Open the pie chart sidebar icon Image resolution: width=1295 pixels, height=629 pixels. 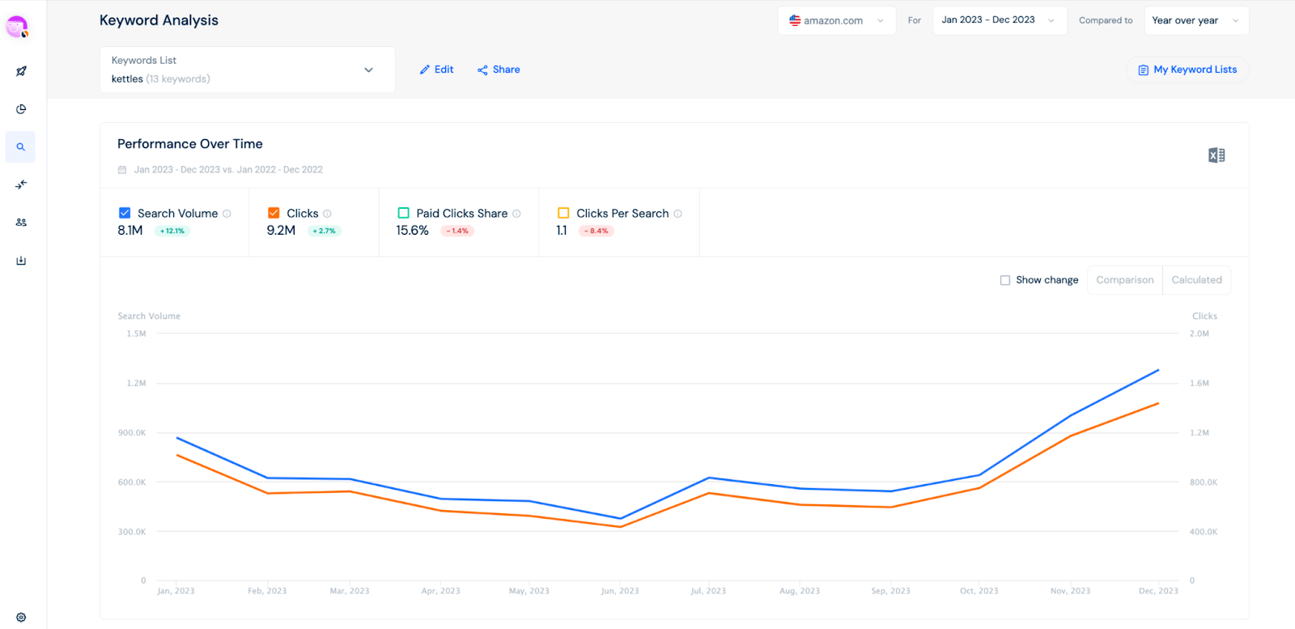tap(21, 109)
